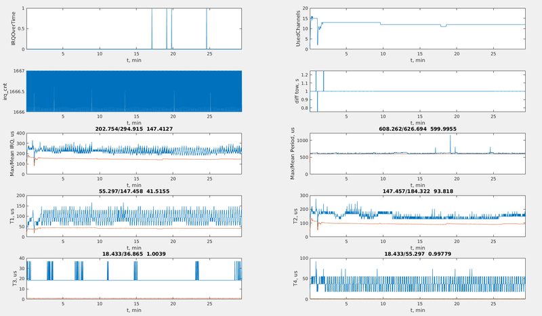Viewport: 542px width, 316px height.
Task: Click 't, min' label under UsedChannels plot
Action: pyautogui.click(x=417, y=60)
